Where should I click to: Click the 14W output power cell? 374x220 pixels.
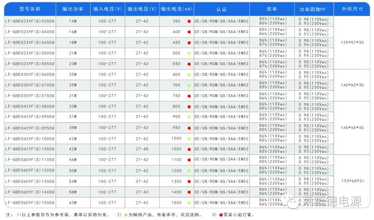(x=73, y=21)
